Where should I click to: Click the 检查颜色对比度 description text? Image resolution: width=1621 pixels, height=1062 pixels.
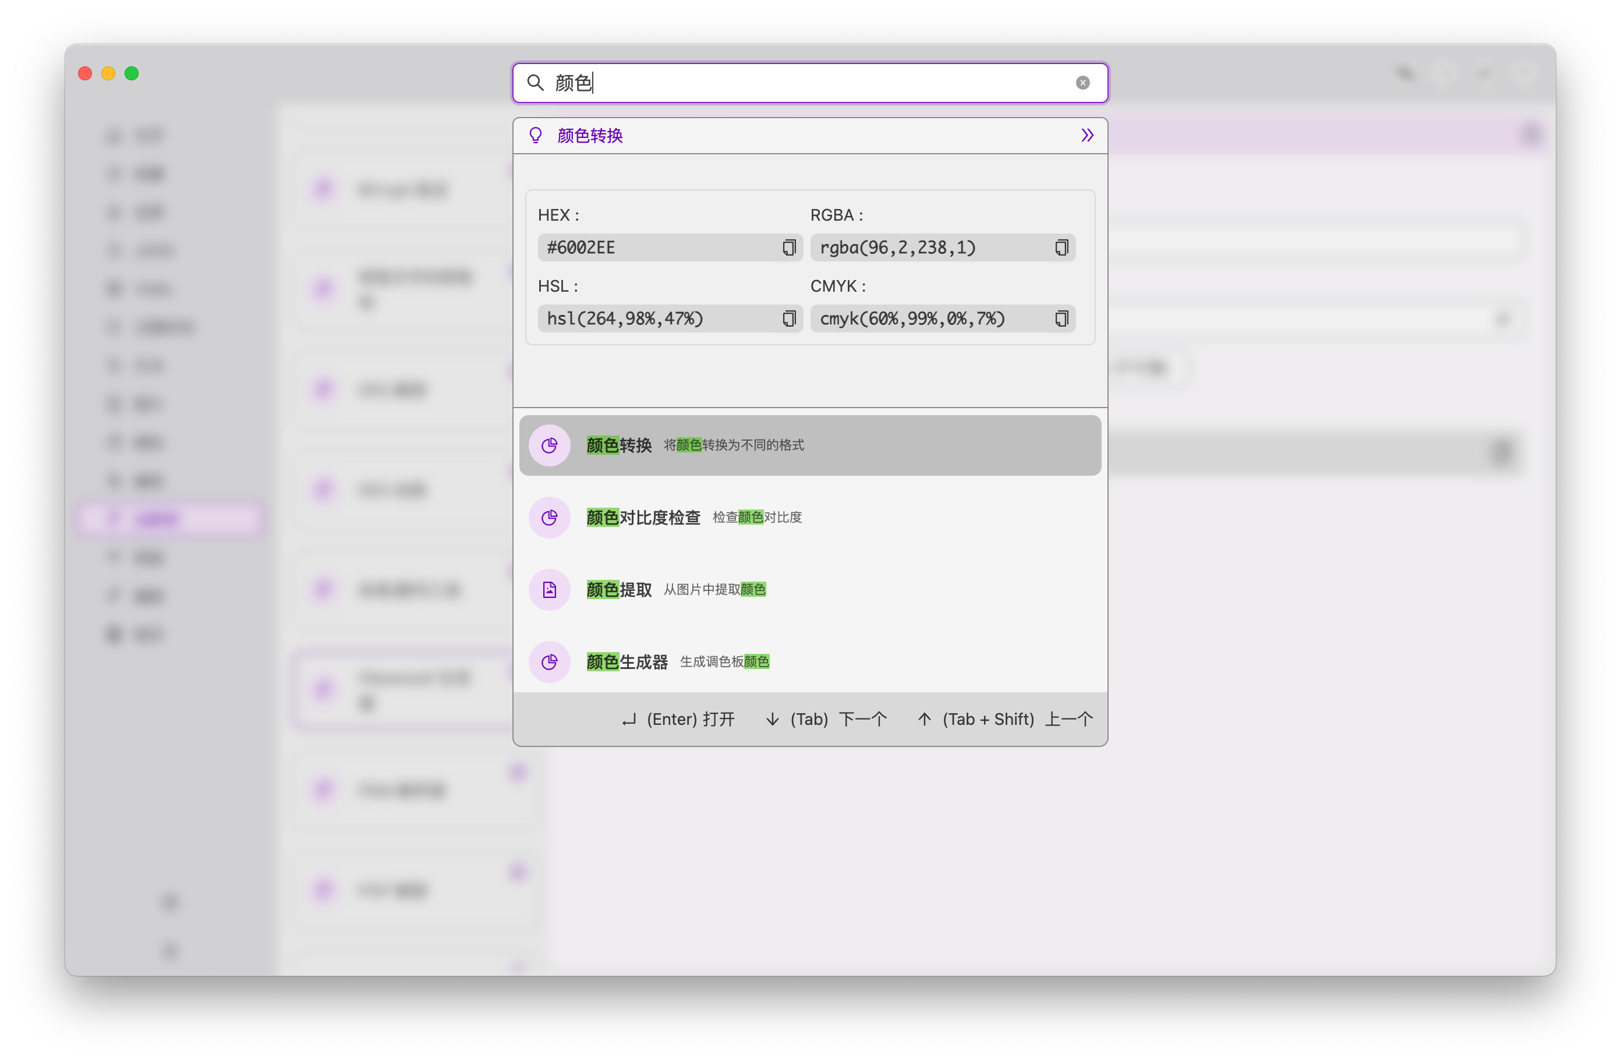click(757, 517)
